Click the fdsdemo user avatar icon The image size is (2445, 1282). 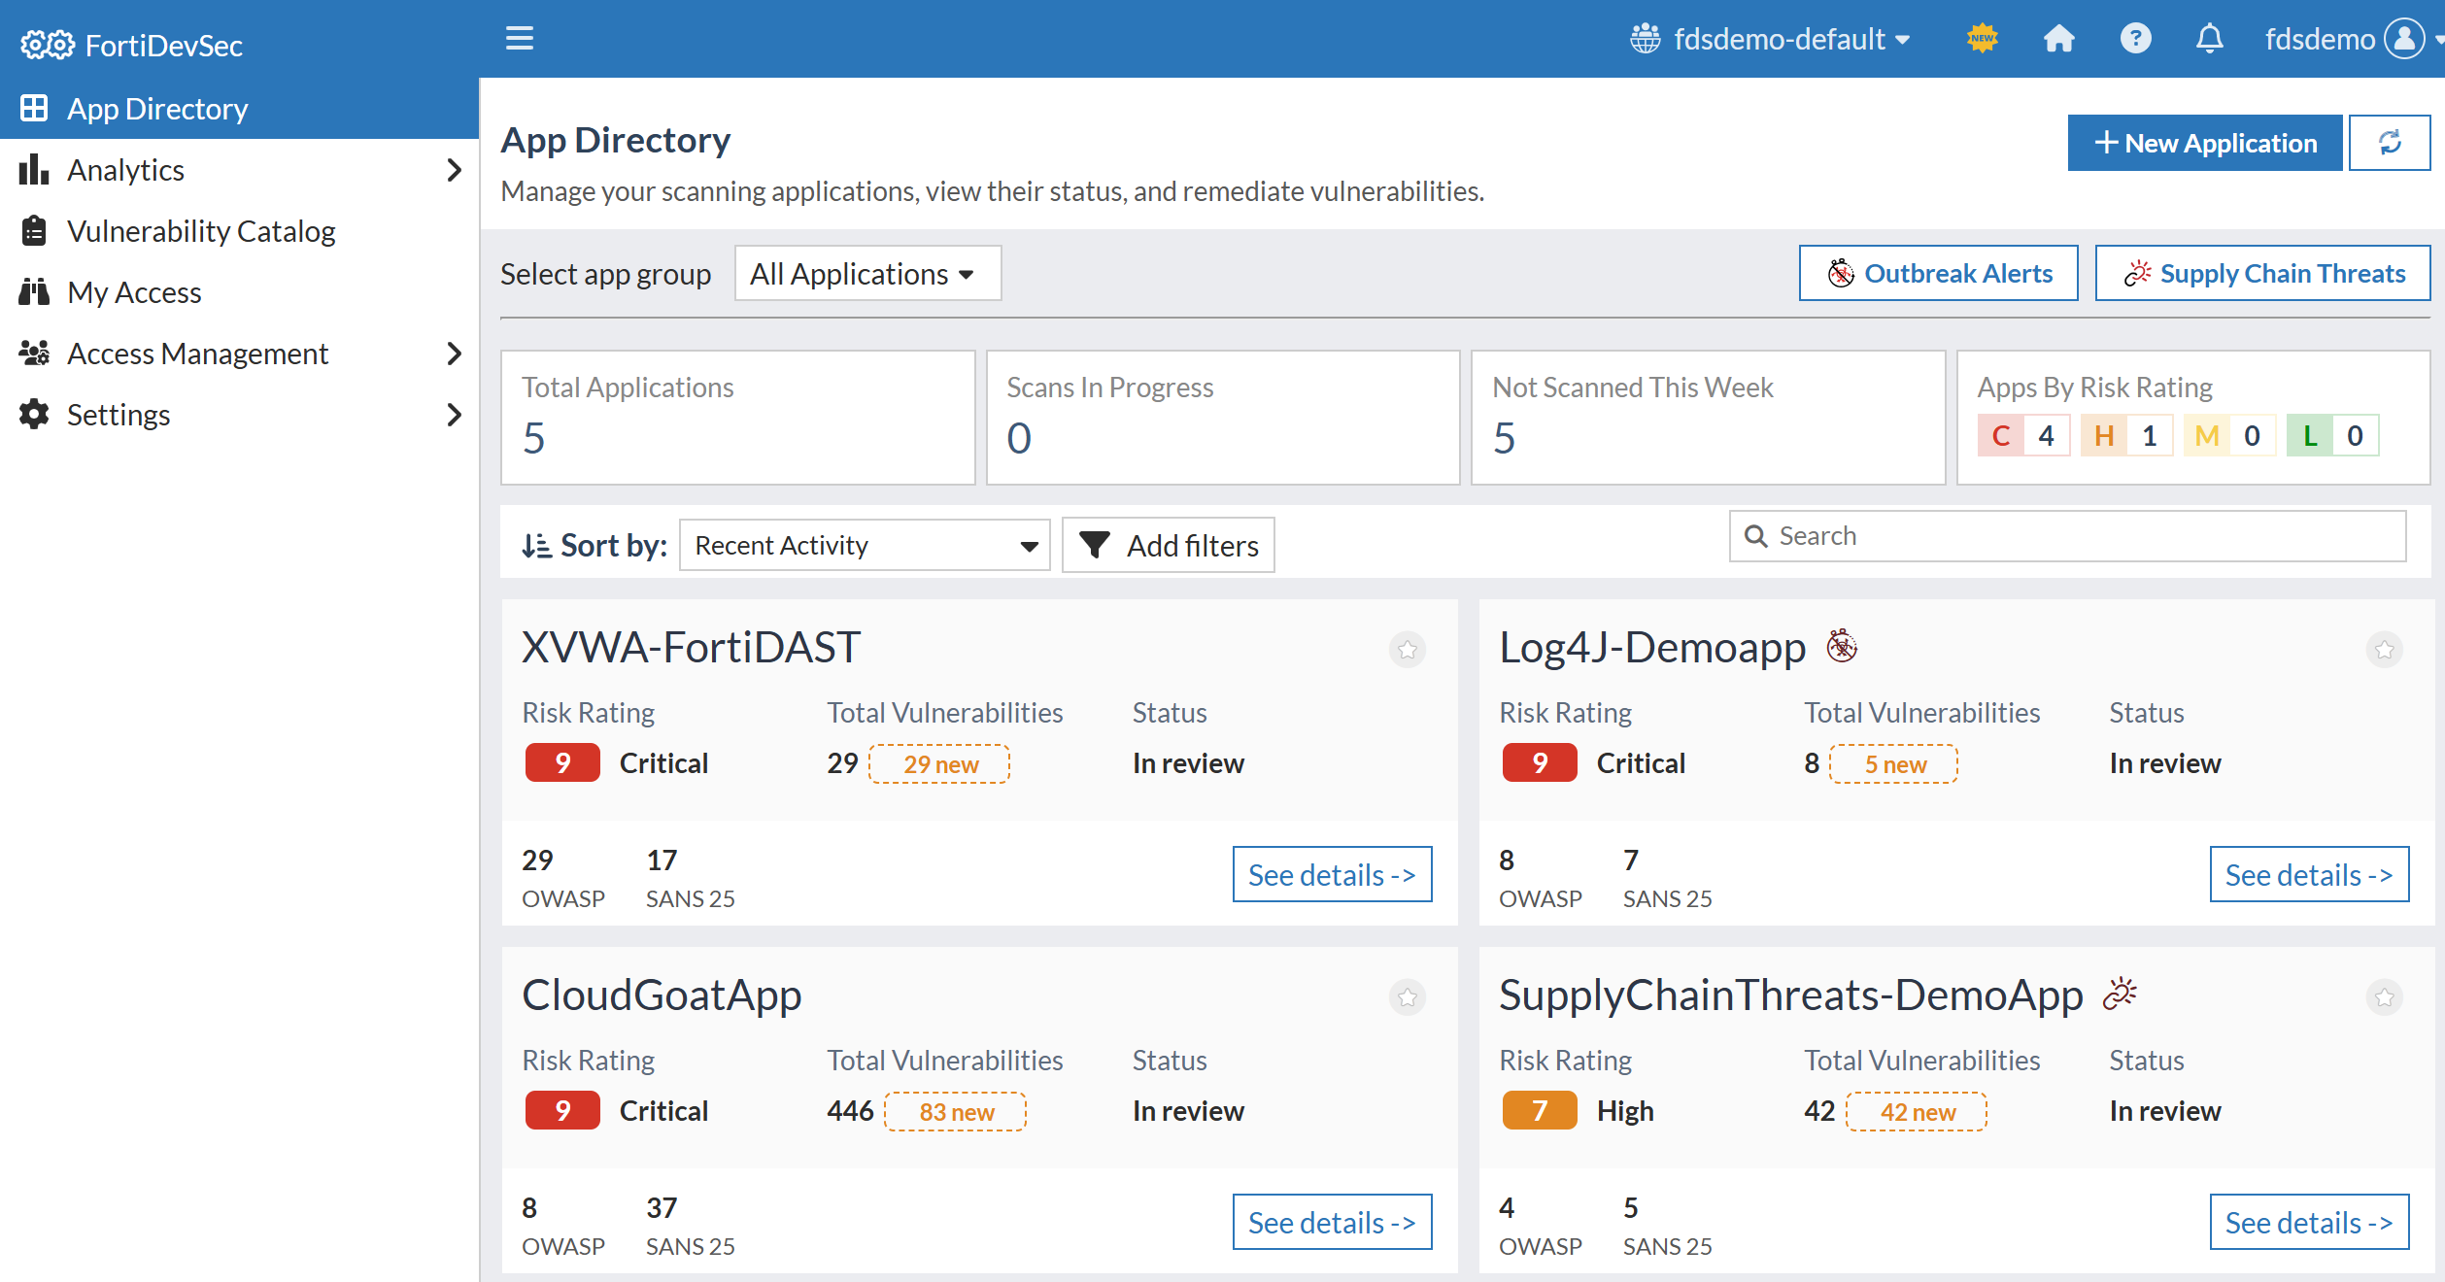point(2400,39)
